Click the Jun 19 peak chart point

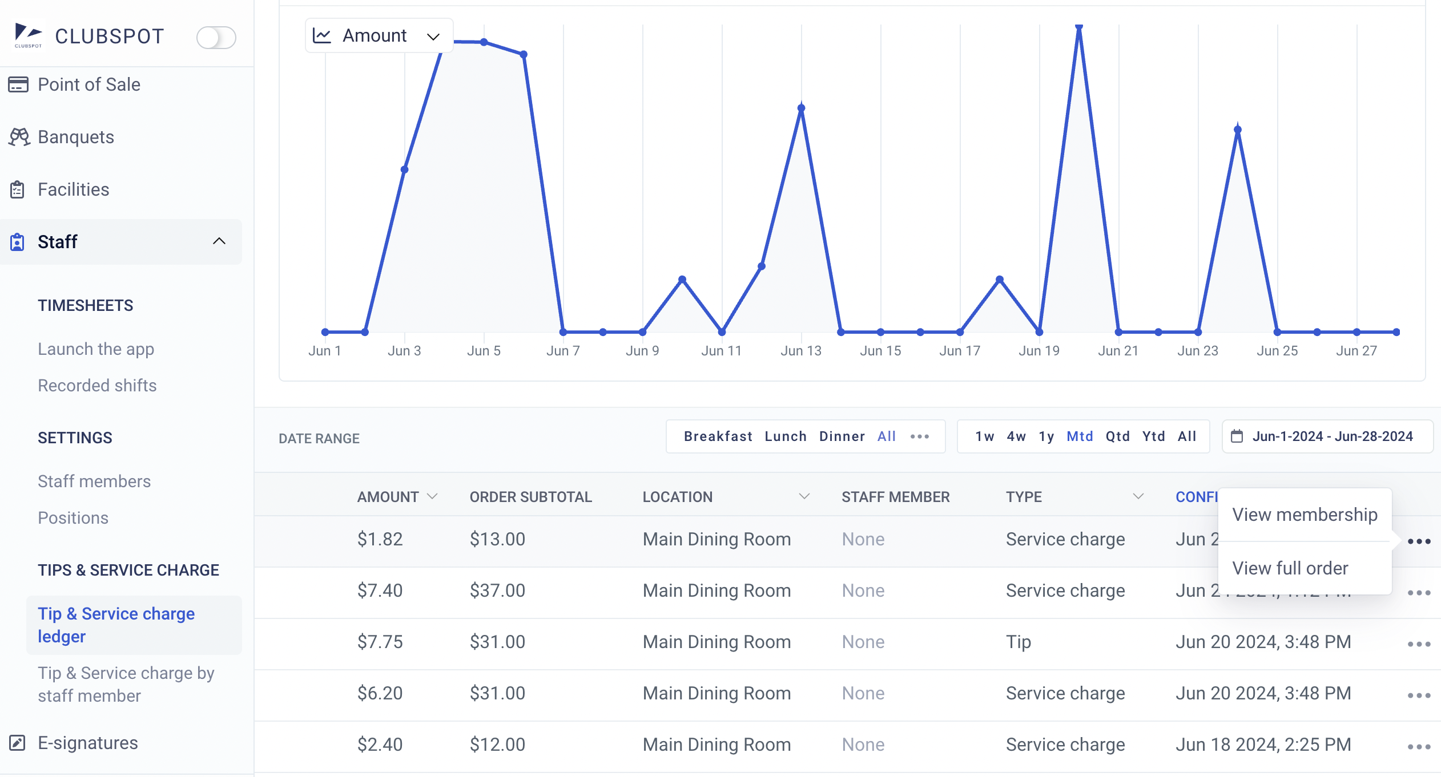(1078, 27)
